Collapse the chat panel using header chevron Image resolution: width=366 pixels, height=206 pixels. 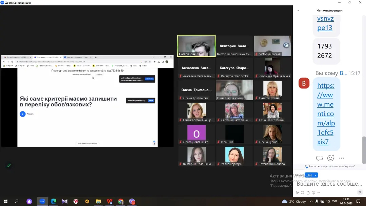(298, 11)
